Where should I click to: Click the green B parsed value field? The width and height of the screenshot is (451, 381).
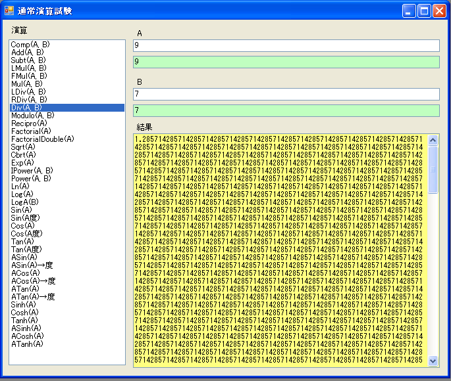click(x=286, y=110)
